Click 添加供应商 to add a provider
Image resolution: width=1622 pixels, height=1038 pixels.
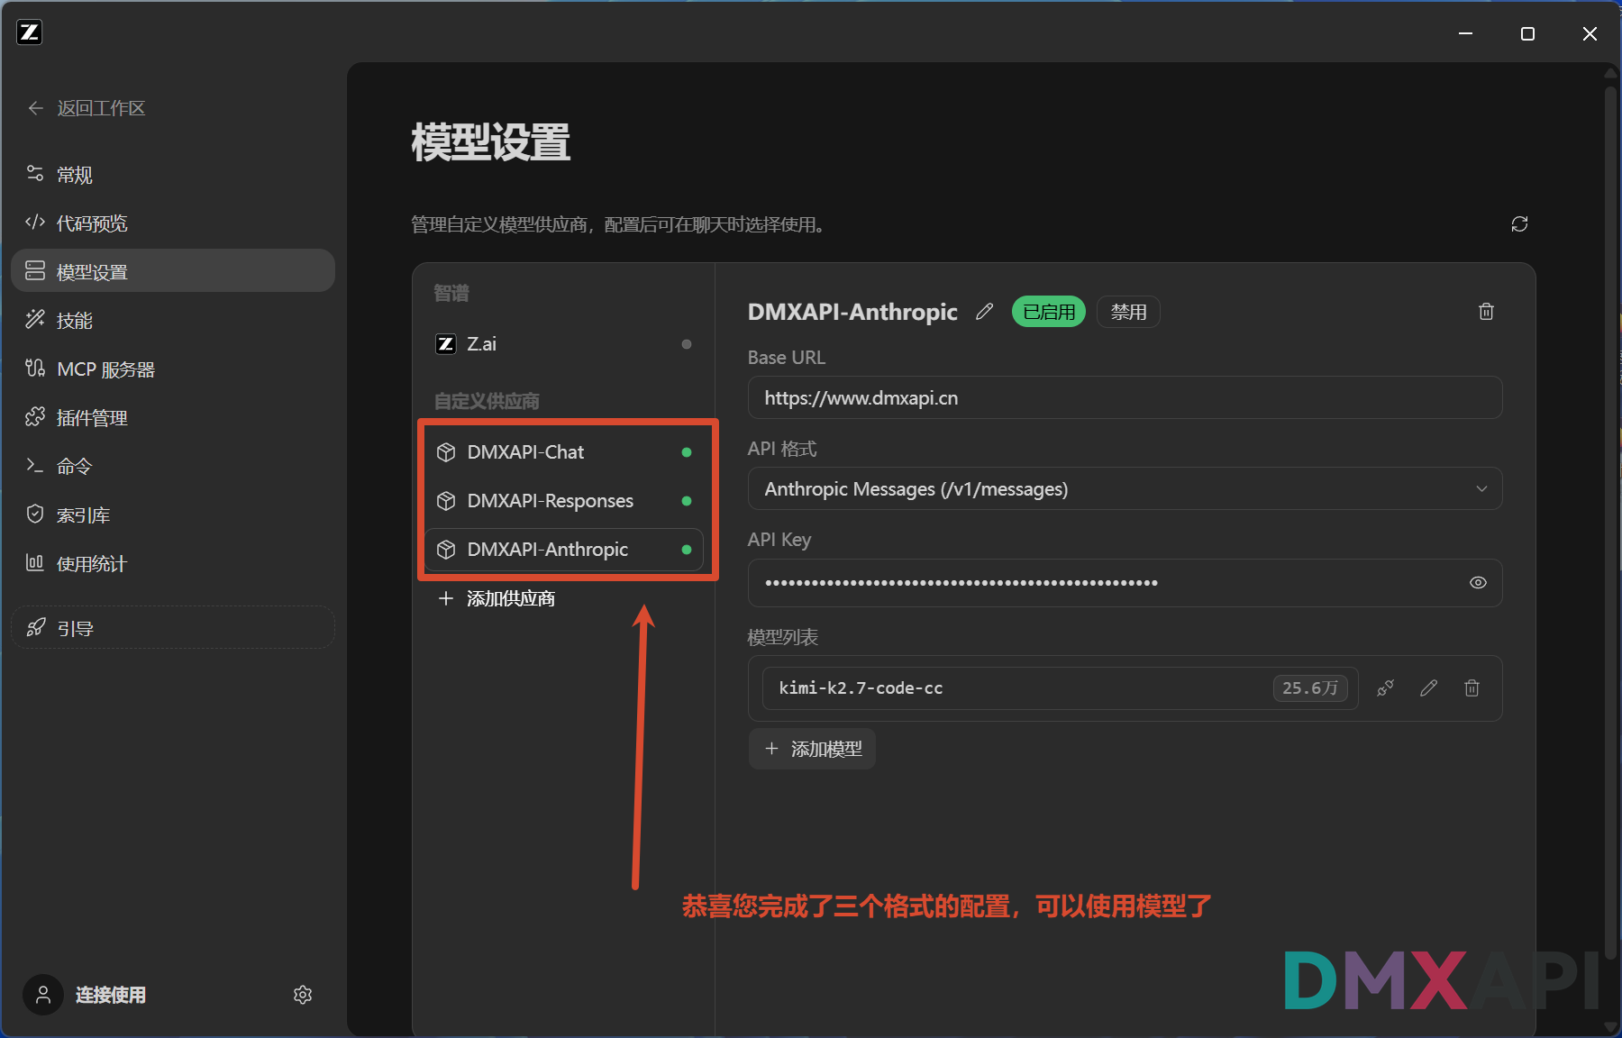497,598
